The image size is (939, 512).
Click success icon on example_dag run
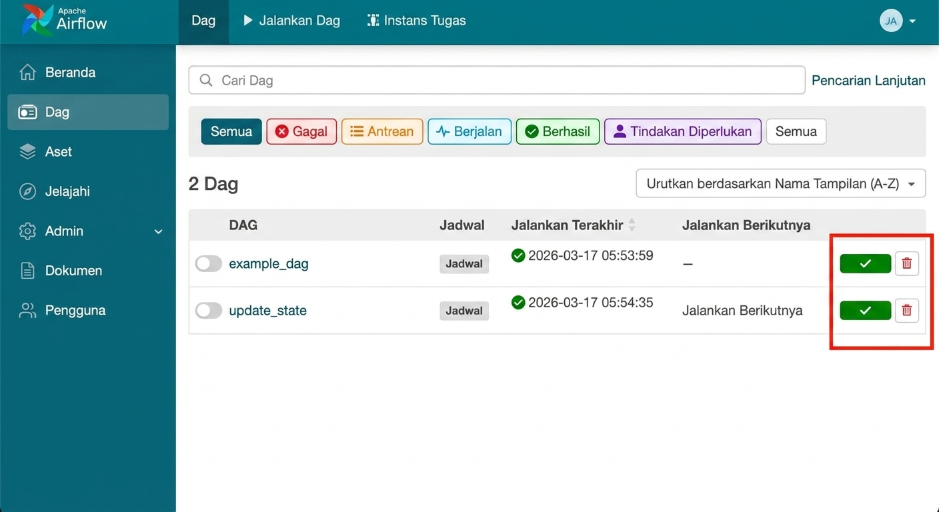tap(518, 255)
